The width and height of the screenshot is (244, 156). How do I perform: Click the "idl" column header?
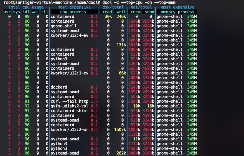point(26,12)
